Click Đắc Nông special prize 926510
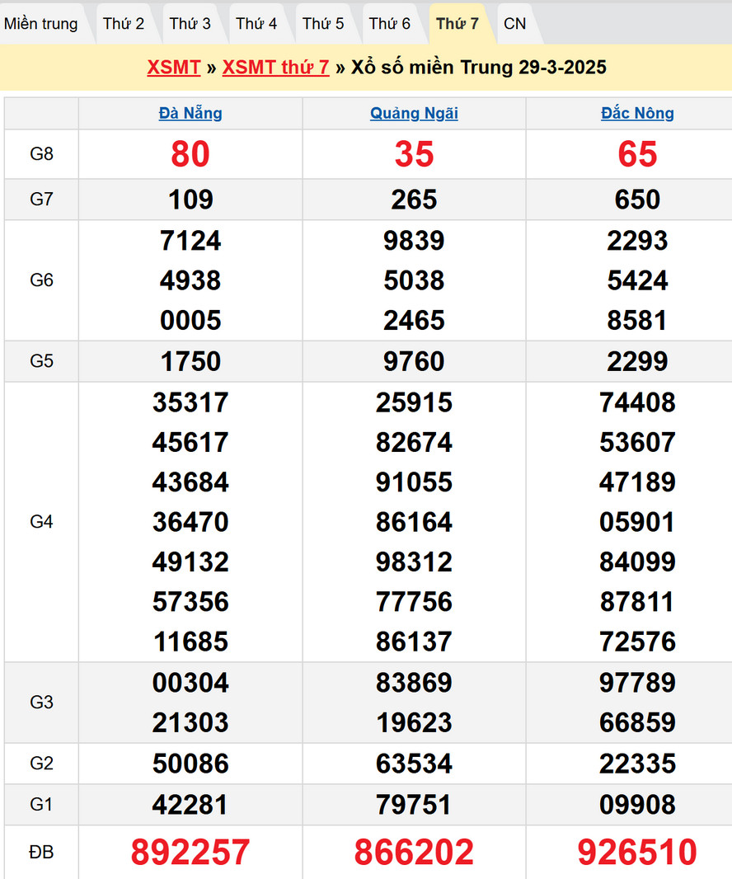Image resolution: width=732 pixels, height=879 pixels. coord(637,853)
